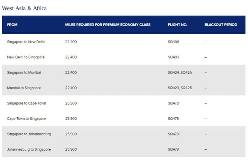The height and width of the screenshot is (160, 248).
Task: Click the Miles Required for Premium Economy header
Action: coord(108,25)
